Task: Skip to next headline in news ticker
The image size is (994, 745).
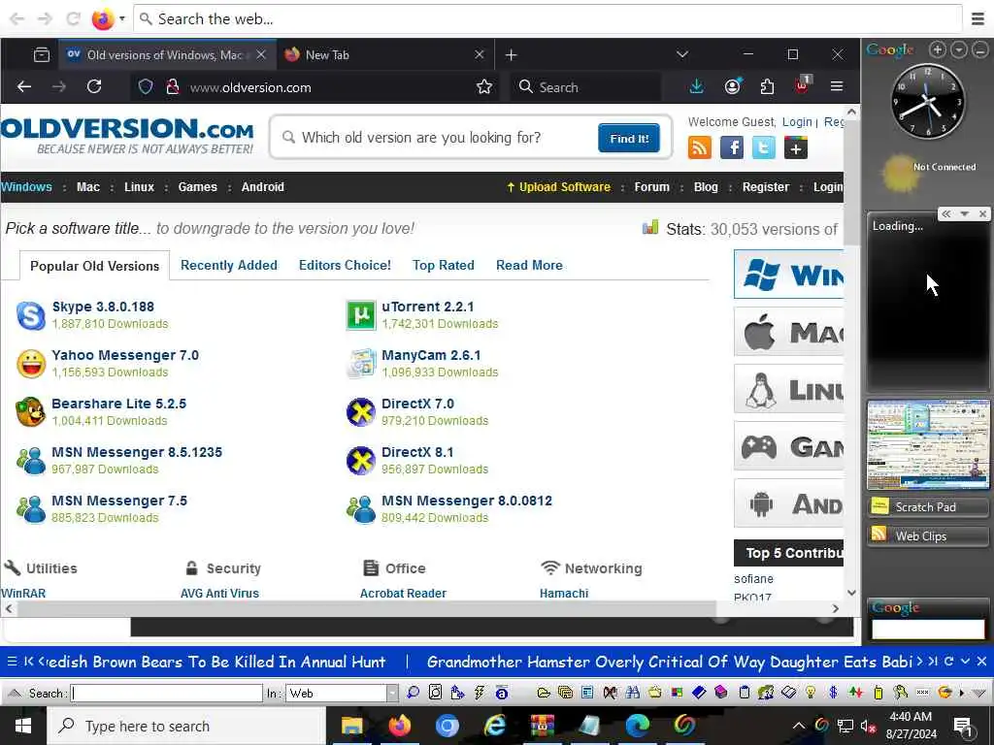Action: 919,662
